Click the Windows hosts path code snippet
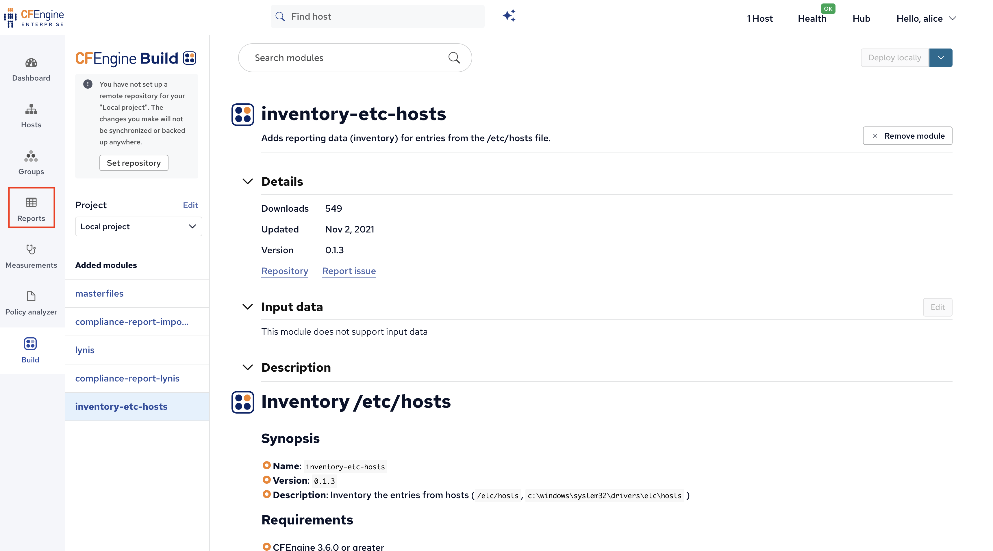 [x=604, y=496]
